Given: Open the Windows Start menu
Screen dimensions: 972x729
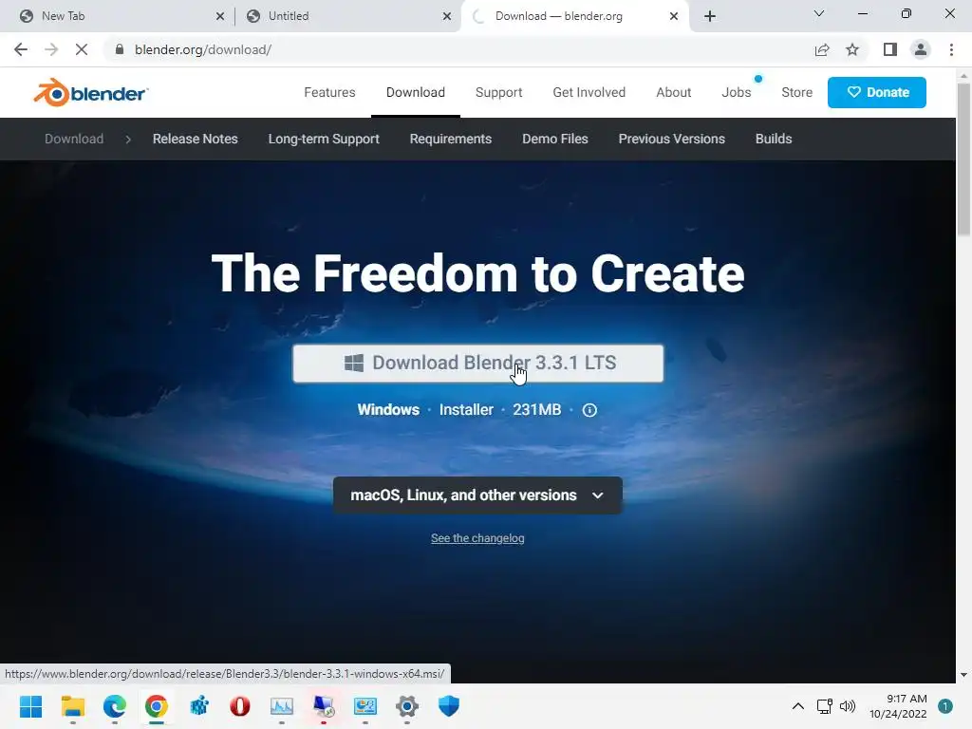Looking at the screenshot, I should [x=30, y=706].
